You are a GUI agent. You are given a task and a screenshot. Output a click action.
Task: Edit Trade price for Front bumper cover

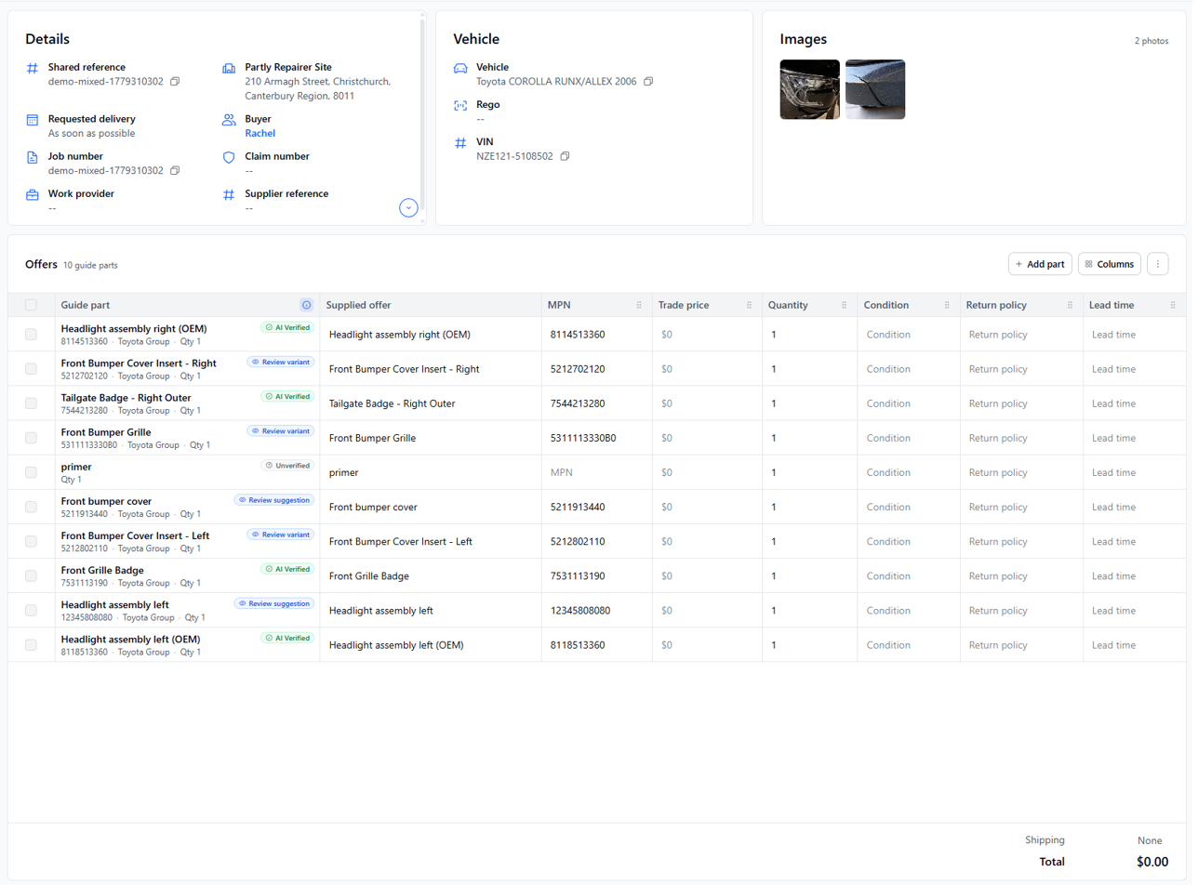pyautogui.click(x=707, y=507)
